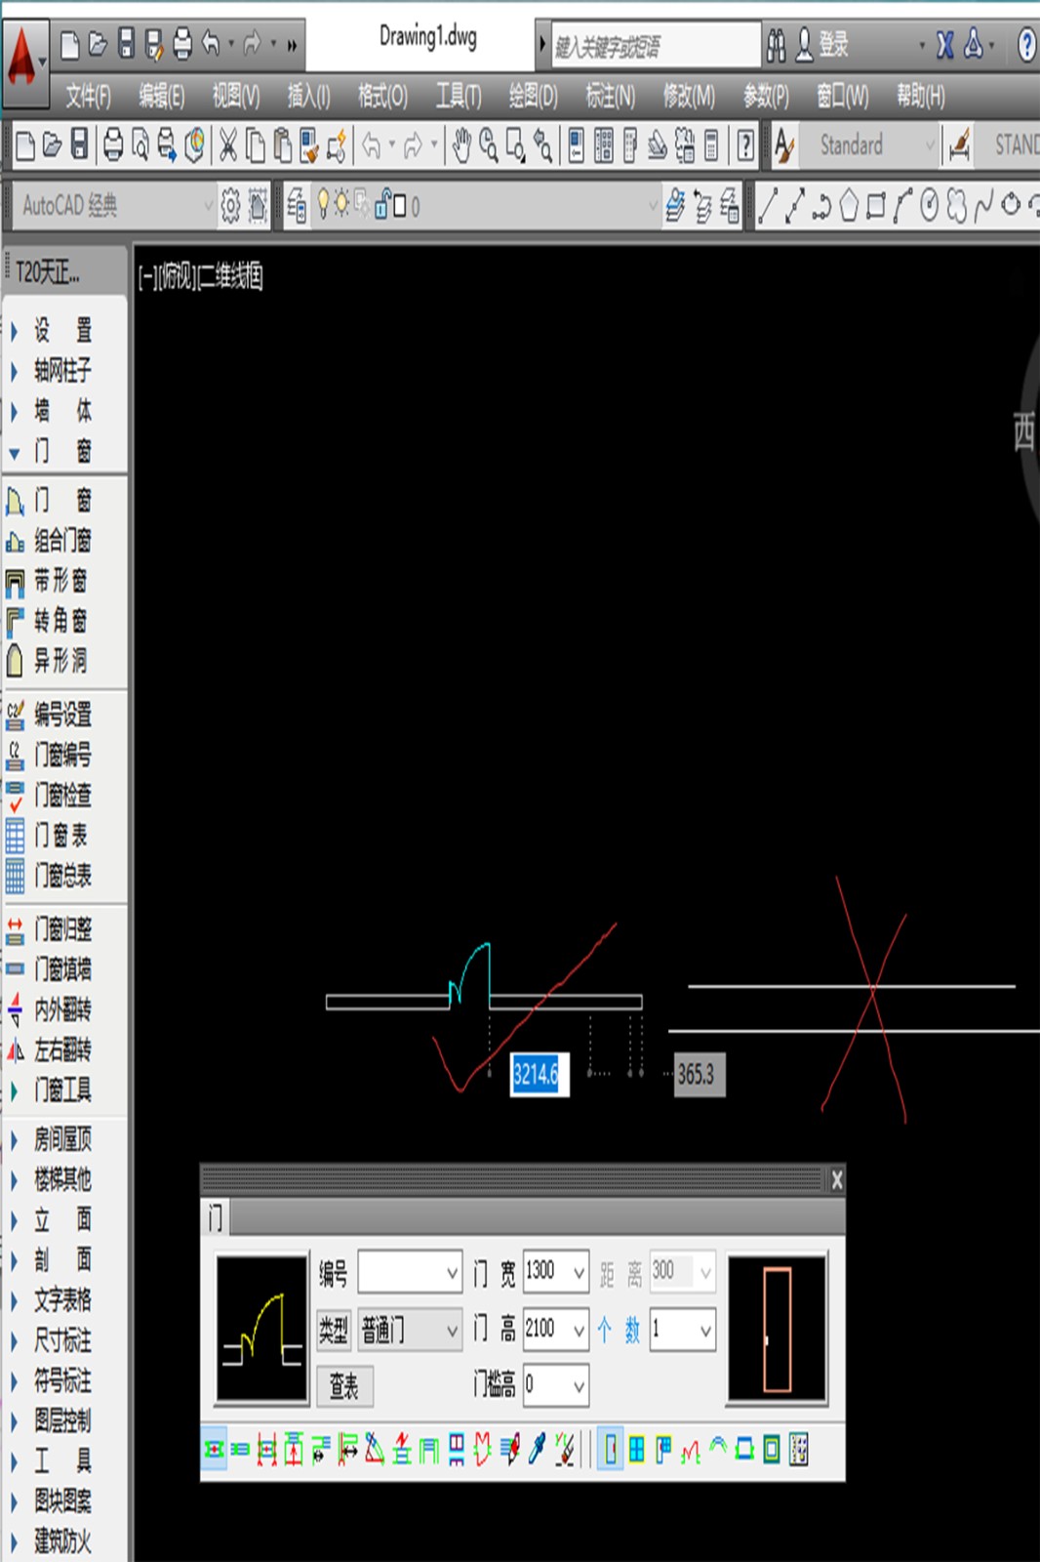
Task: Open the 视图(V) menu
Action: (x=236, y=96)
